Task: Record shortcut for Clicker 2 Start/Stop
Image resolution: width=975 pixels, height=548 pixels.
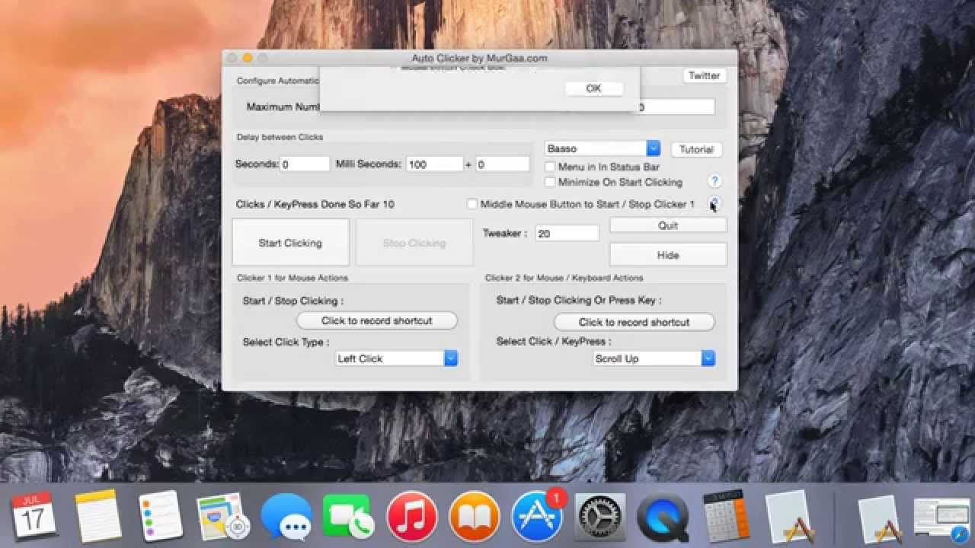Action: click(635, 322)
